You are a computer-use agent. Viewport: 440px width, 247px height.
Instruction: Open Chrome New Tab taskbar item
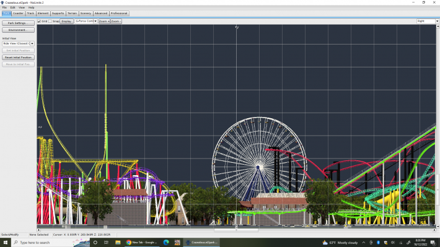click(x=142, y=243)
